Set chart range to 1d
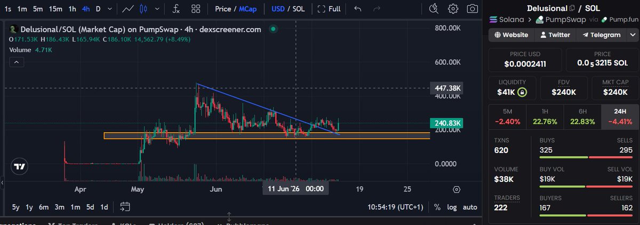The width and height of the screenshot is (640, 225). click(104, 206)
